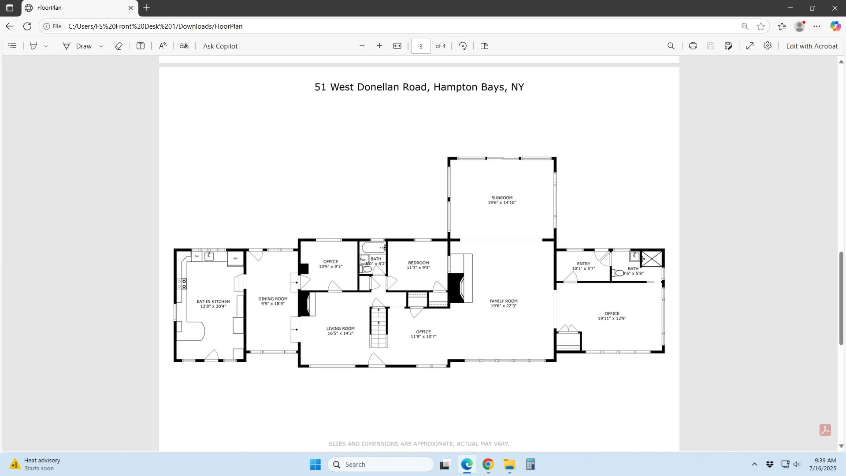Click the page number input field
The width and height of the screenshot is (846, 476).
pos(420,46)
